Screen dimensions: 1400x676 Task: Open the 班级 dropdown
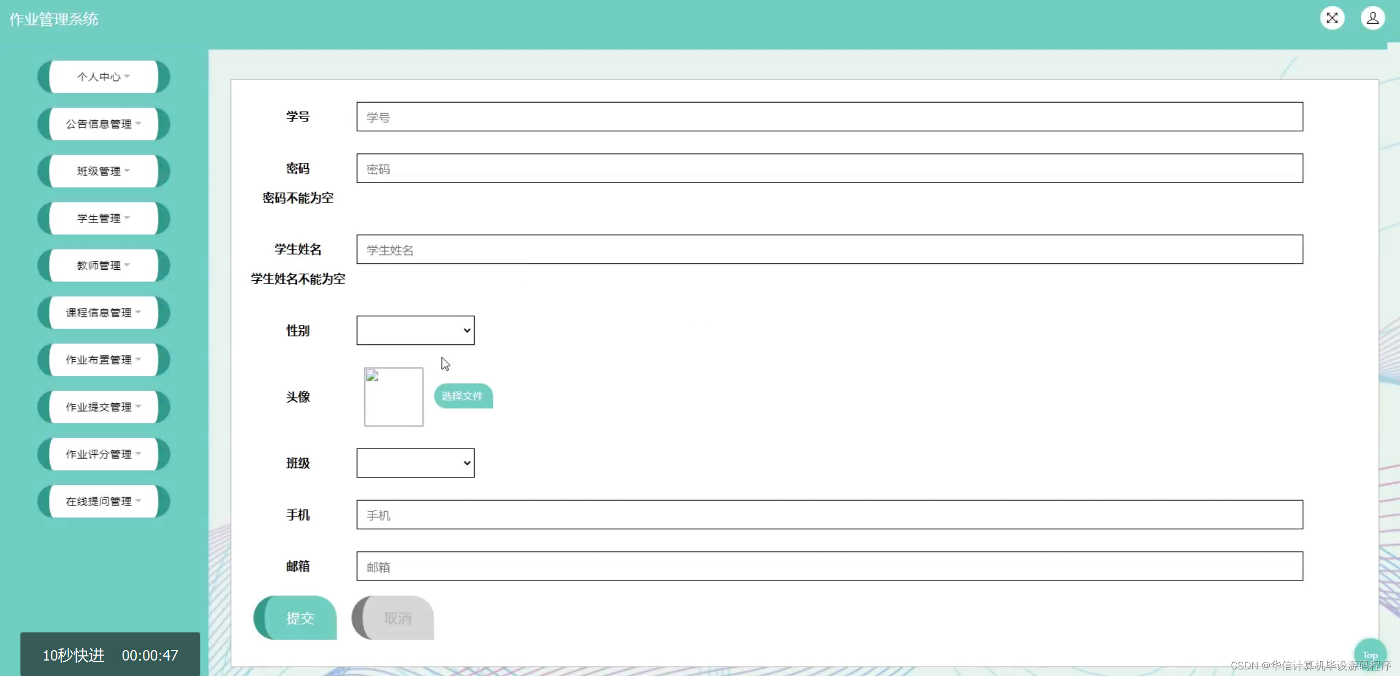[415, 463]
